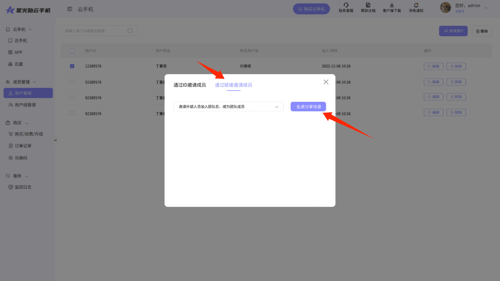Click the sidebar menu fold icon
The height and width of the screenshot is (281, 500).
tap(70, 9)
